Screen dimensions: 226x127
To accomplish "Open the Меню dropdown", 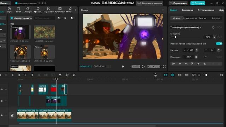I will pos(5,3).
